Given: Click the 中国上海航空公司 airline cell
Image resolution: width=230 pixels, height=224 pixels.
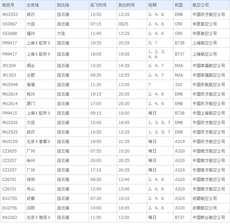Looking at the screenshot, I should point(209,113).
